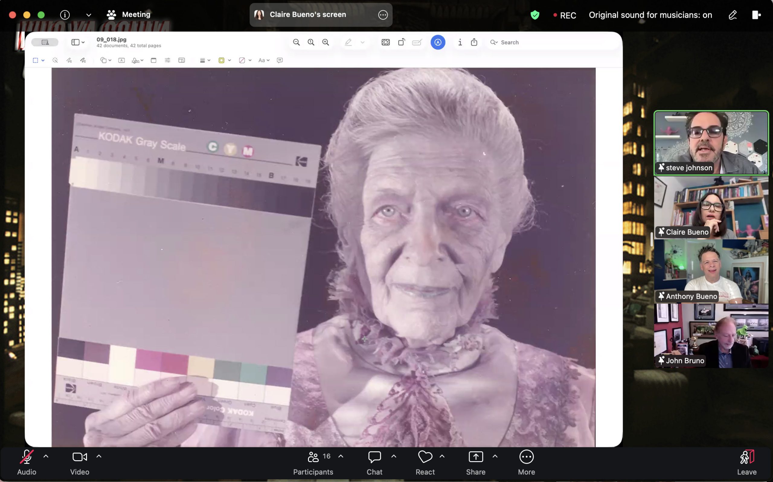
Task: Expand Chat options caret
Action: (394, 456)
